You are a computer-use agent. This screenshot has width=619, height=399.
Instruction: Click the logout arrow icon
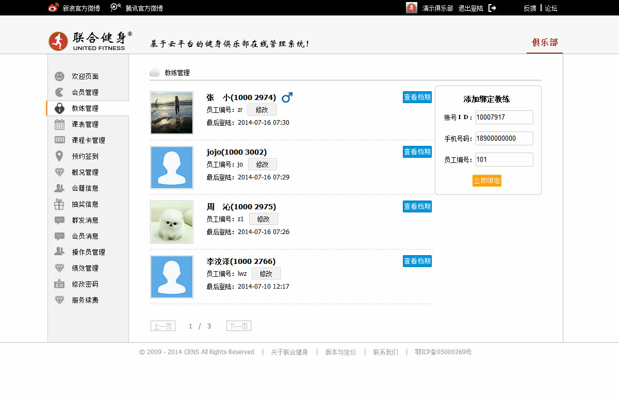coord(492,8)
